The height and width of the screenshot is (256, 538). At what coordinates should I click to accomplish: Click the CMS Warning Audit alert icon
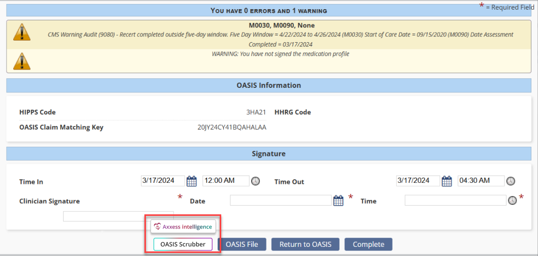click(x=21, y=32)
